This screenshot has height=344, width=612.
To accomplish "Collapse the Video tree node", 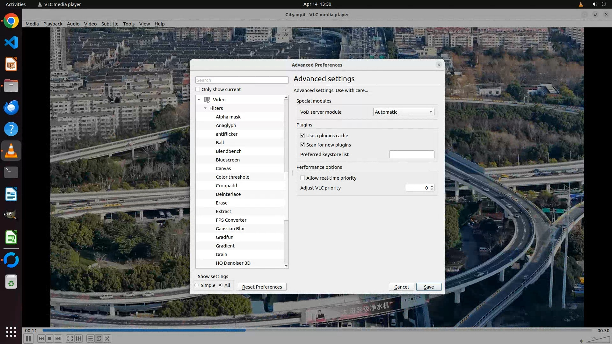I will tap(199, 100).
